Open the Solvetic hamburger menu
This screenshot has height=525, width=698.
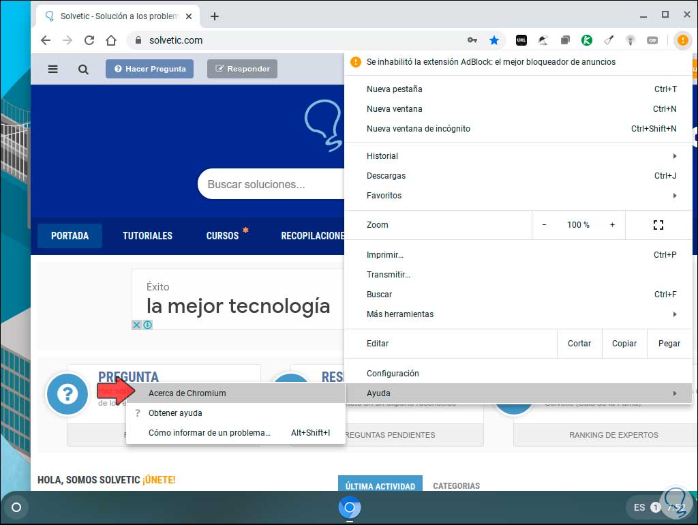[53, 69]
